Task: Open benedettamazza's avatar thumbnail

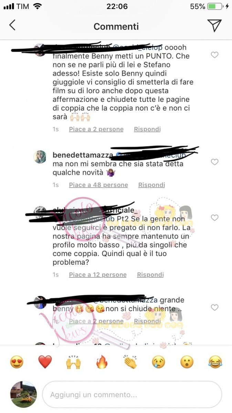Action: pos(40,157)
